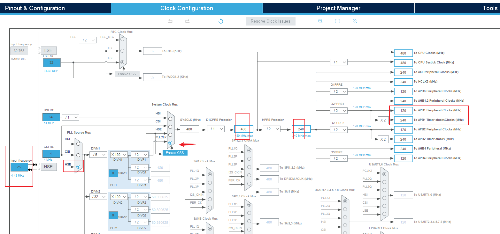This screenshot has width=500, height=234.
Task: Select HSE in the System Clock Mux
Action: click(x=170, y=135)
